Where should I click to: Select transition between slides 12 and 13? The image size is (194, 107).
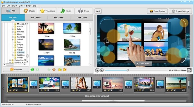tap(160, 84)
